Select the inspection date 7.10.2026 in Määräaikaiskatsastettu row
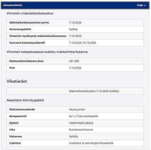151x150 pixels. pyautogui.click(x=75, y=23)
